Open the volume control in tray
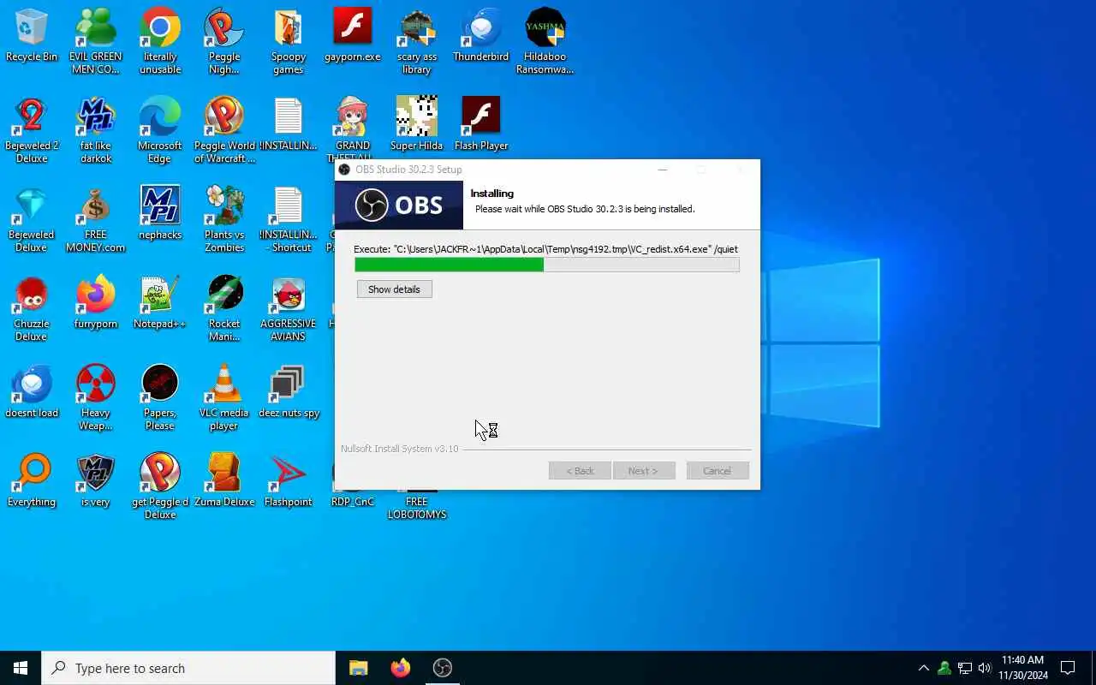Image resolution: width=1096 pixels, height=685 pixels. (x=985, y=668)
